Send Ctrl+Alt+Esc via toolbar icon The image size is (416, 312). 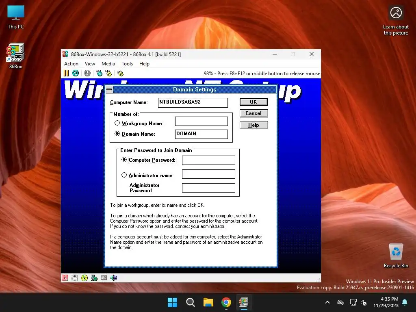[108, 73]
